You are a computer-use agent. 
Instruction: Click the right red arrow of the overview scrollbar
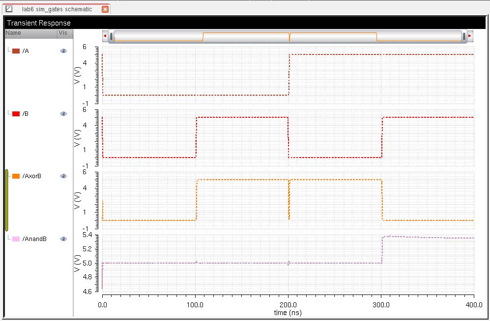coord(469,35)
